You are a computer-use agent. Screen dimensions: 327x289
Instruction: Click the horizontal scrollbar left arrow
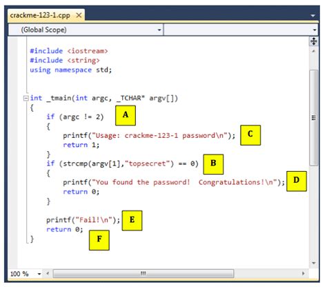pos(48,274)
